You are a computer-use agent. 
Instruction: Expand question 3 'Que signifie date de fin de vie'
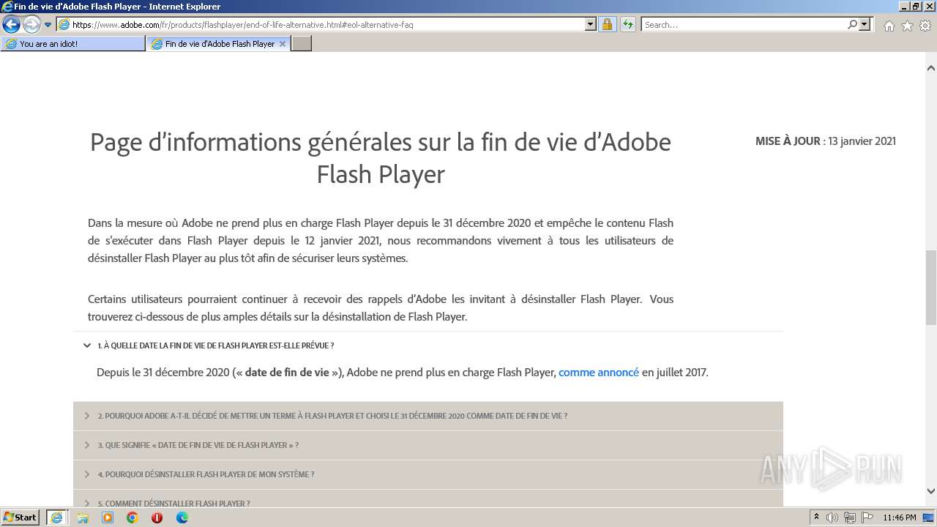coord(428,445)
